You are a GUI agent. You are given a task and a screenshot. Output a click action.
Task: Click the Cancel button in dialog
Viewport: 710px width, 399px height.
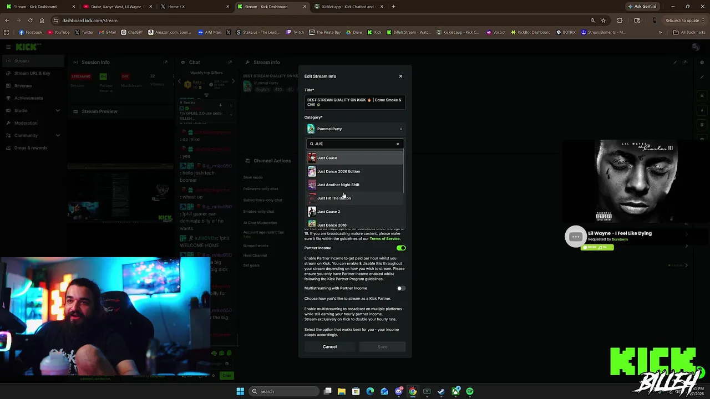click(329, 347)
